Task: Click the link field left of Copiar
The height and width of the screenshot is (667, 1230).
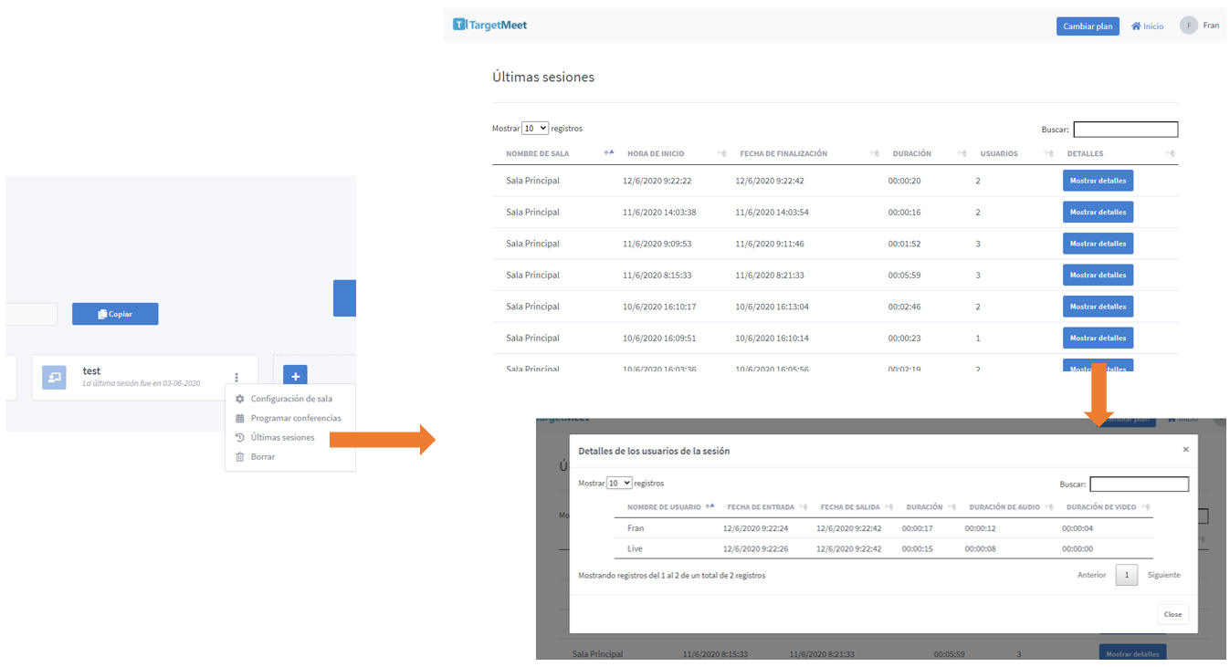Action: (32, 314)
